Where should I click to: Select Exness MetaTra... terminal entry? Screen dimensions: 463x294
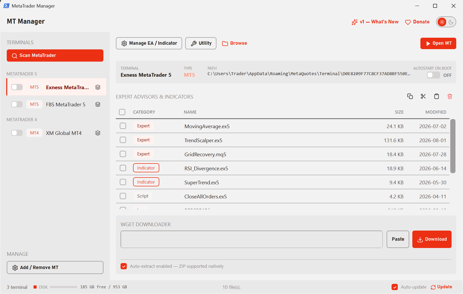pyautogui.click(x=56, y=87)
